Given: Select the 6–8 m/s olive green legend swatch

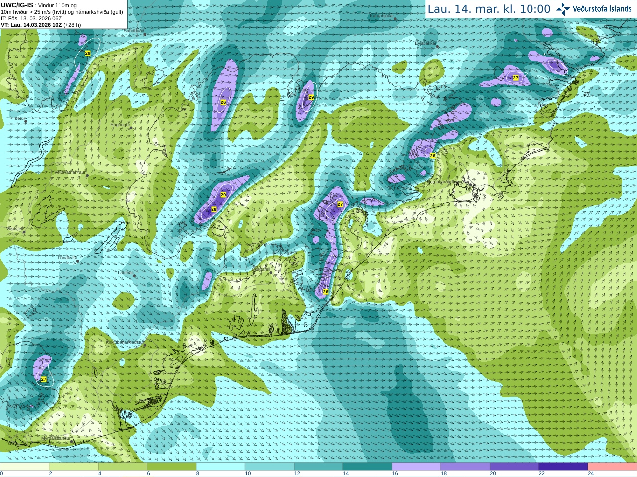Looking at the screenshot, I should (x=171, y=466).
